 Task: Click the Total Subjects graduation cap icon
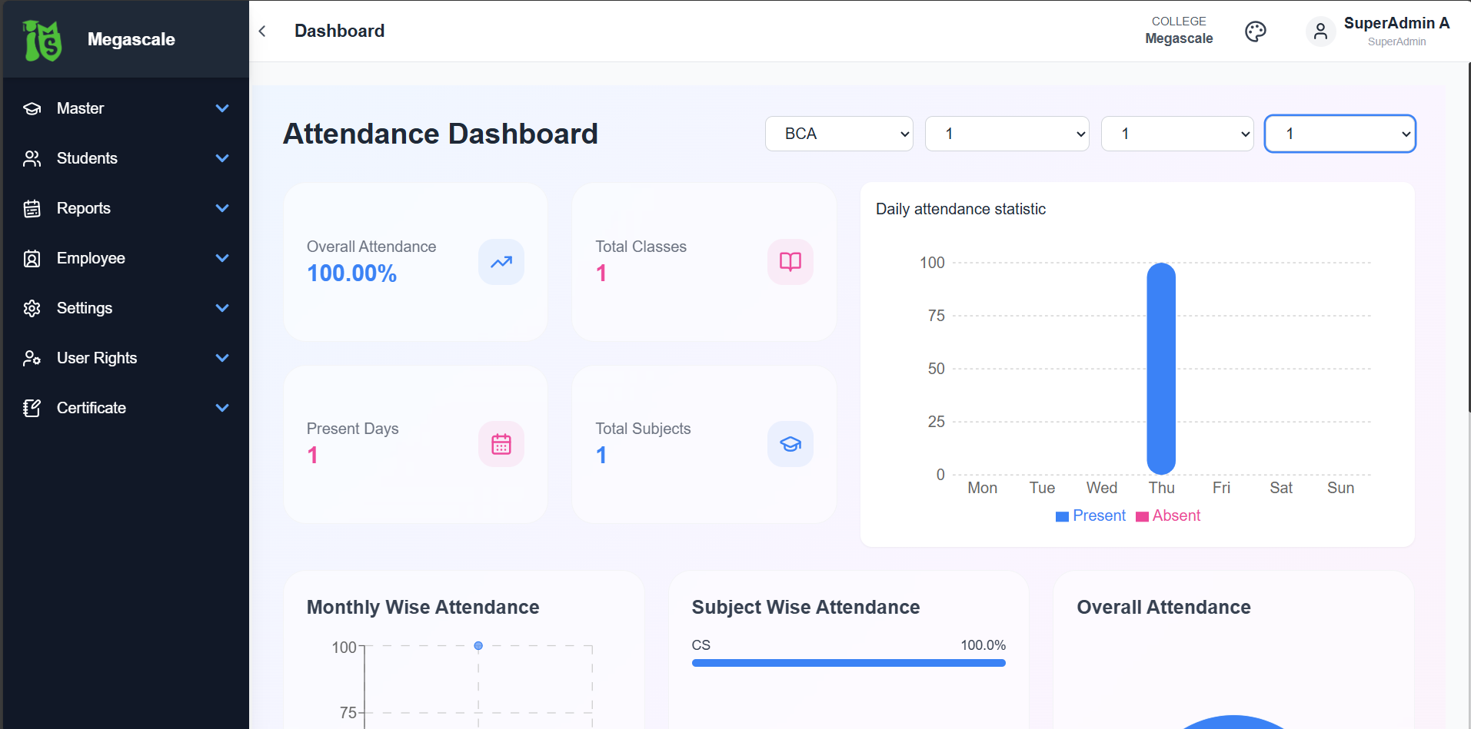790,444
